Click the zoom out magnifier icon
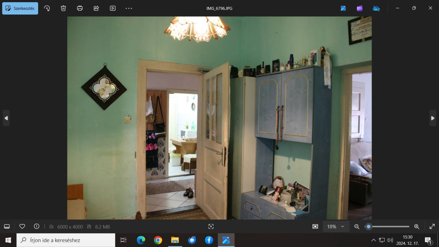This screenshot has width=439, height=247. (357, 226)
